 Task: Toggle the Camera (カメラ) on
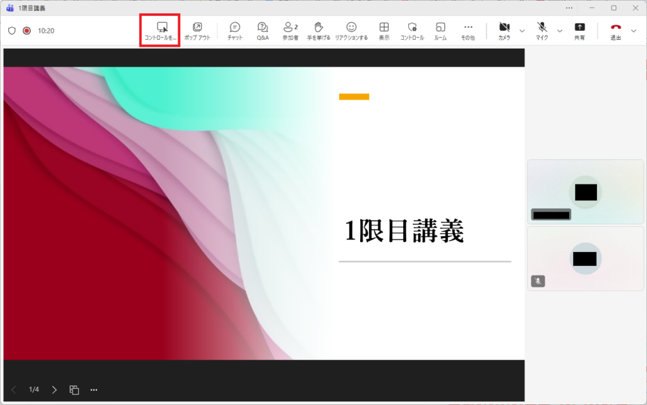pos(504,30)
